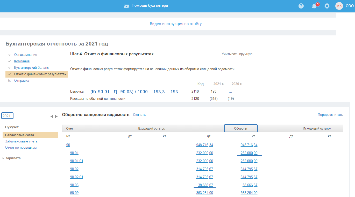Viewport: 355px width, 197px height.
Task: Open the help question mark icon
Action: (301, 6)
